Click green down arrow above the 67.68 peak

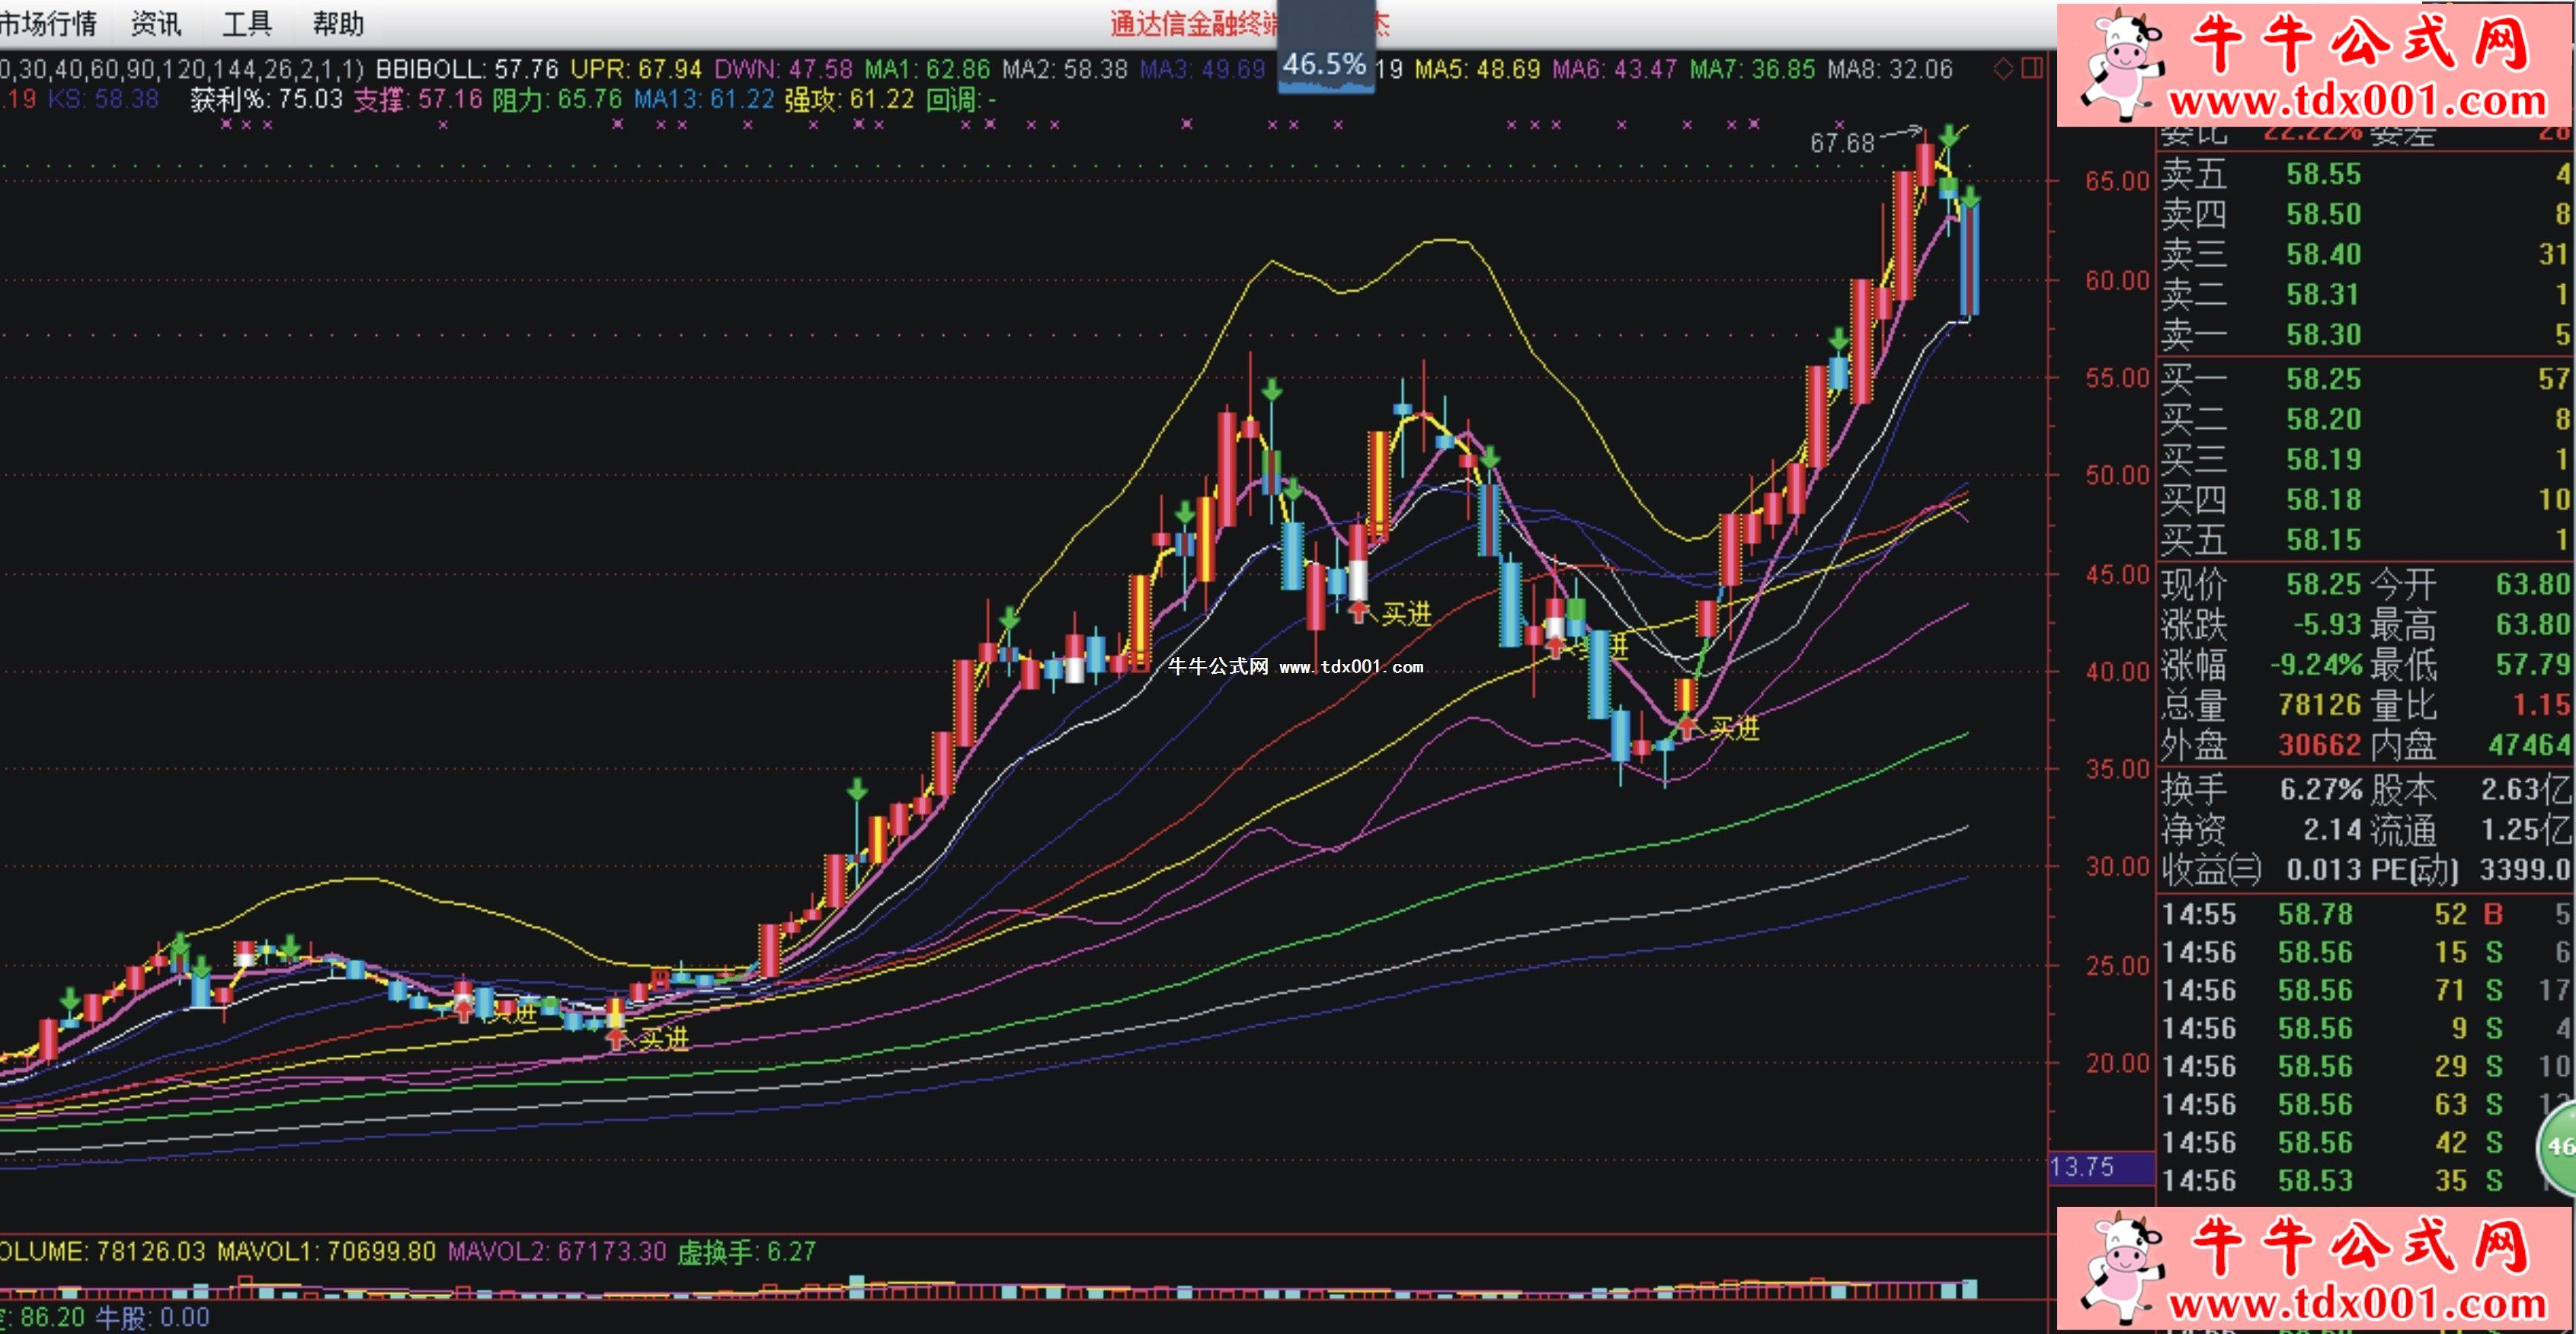tap(1949, 136)
